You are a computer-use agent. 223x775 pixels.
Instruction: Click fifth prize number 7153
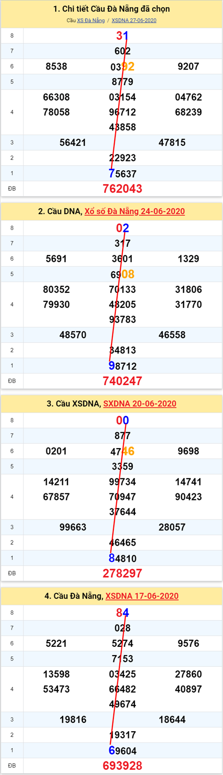click(123, 659)
